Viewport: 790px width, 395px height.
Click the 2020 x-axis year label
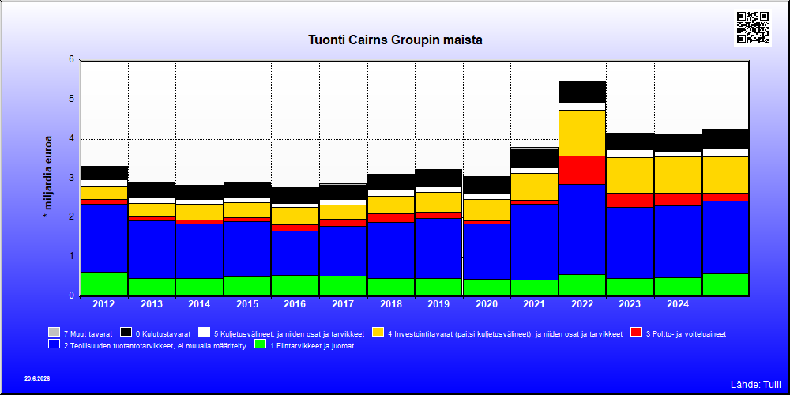(x=486, y=304)
